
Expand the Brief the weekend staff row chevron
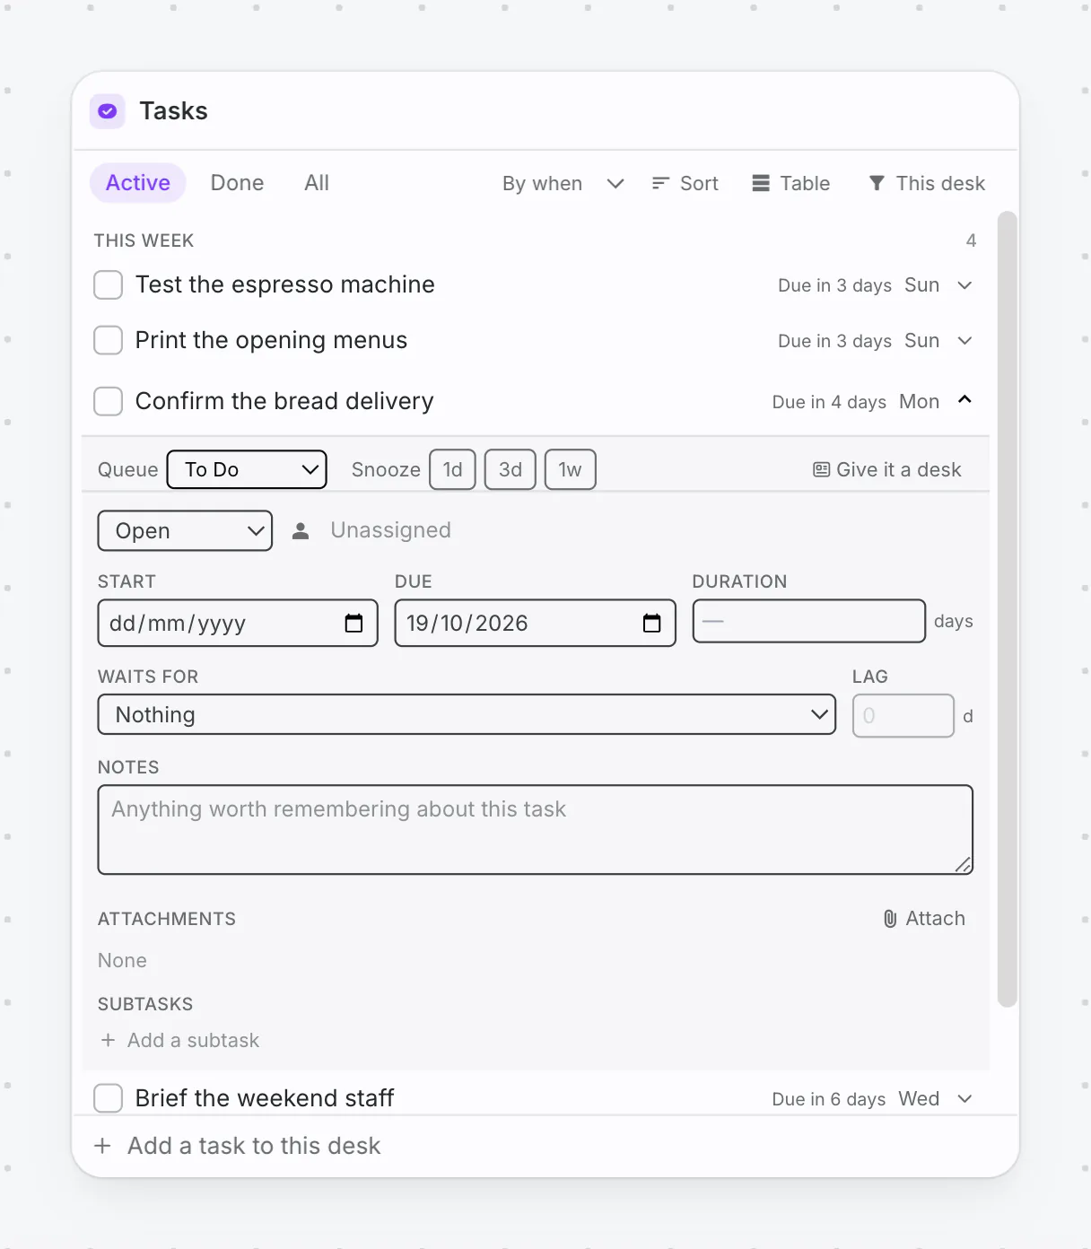pyautogui.click(x=964, y=1099)
